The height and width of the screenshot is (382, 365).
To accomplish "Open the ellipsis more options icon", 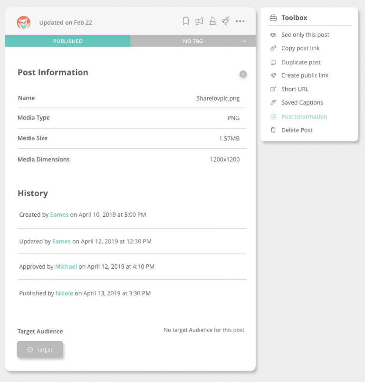I will click(x=240, y=21).
